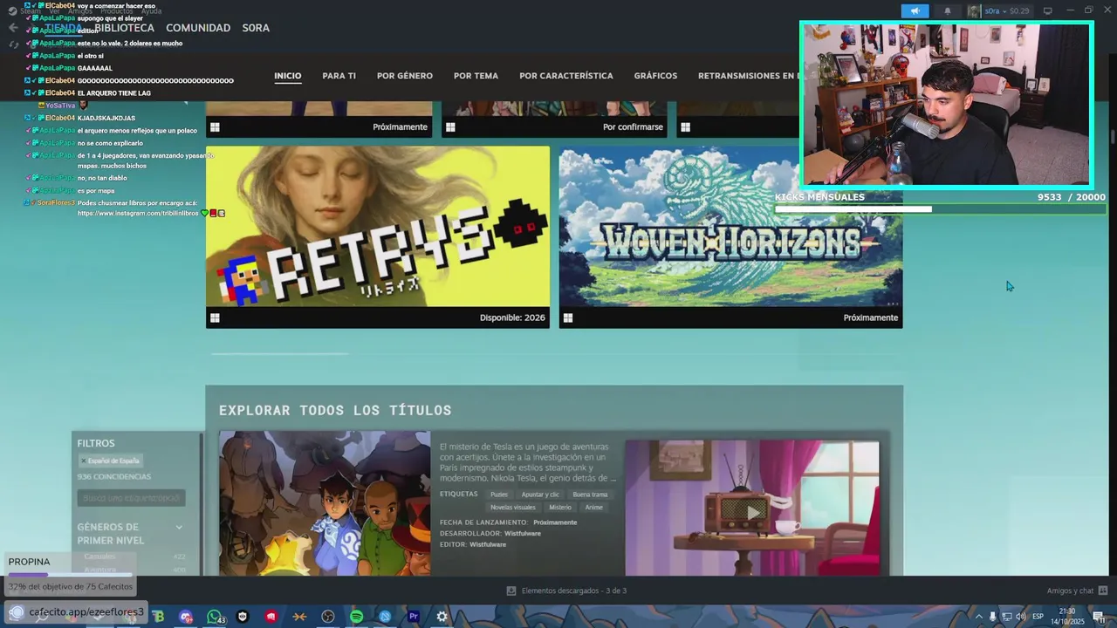Click developer name Wistfulware

522,533
